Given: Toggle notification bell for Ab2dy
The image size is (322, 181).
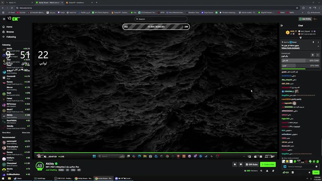Looking at the screenshot, I should tap(235, 164).
